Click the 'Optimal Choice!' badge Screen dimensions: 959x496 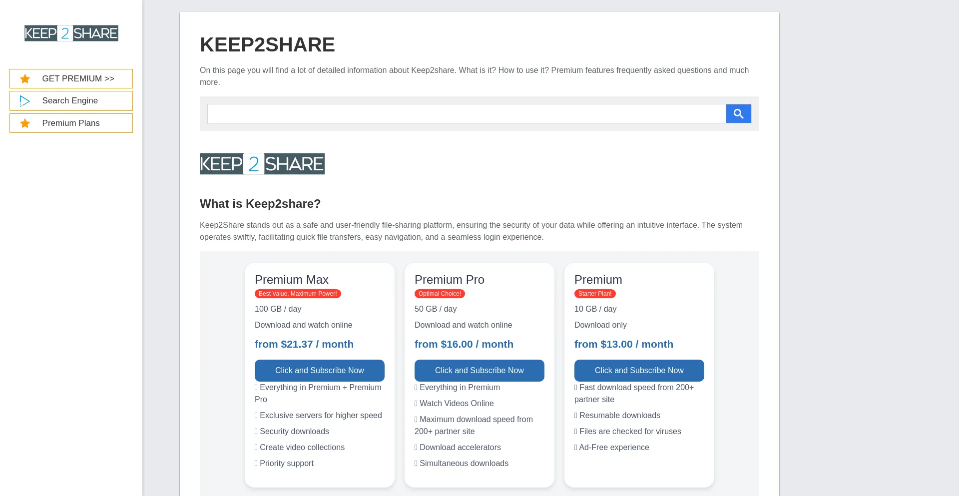tap(440, 294)
